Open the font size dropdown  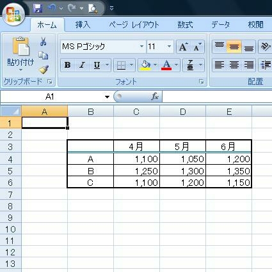[x=169, y=47]
